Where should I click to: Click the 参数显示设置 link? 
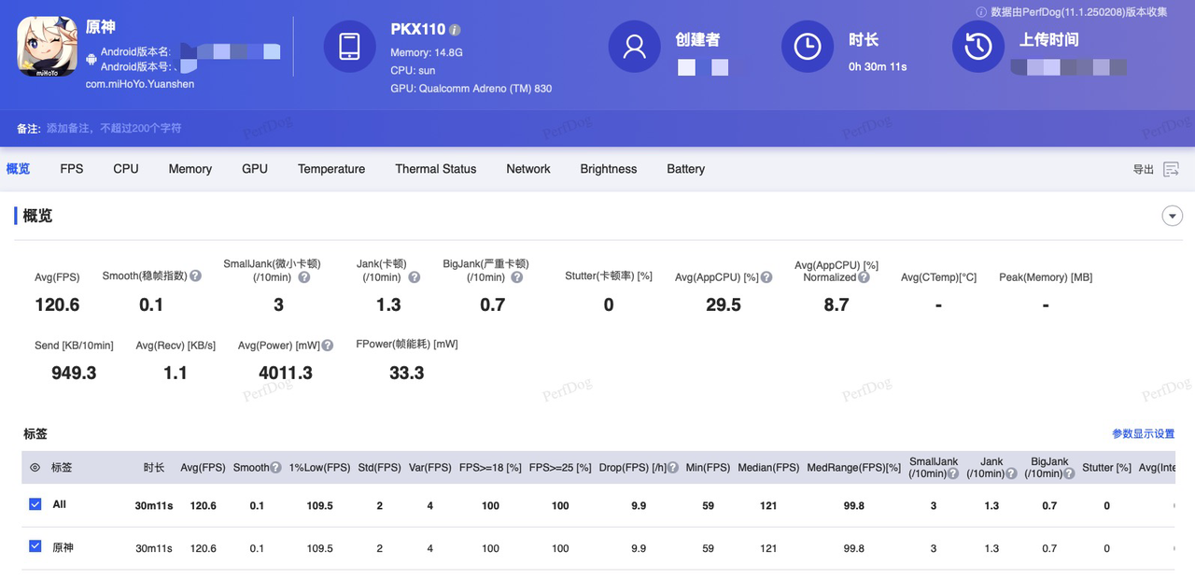(x=1143, y=434)
